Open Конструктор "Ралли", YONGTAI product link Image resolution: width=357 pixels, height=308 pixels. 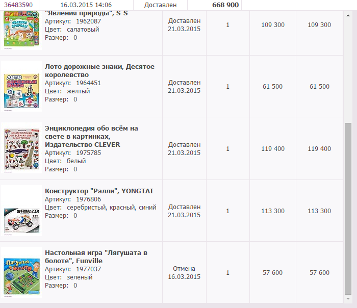[x=99, y=191]
